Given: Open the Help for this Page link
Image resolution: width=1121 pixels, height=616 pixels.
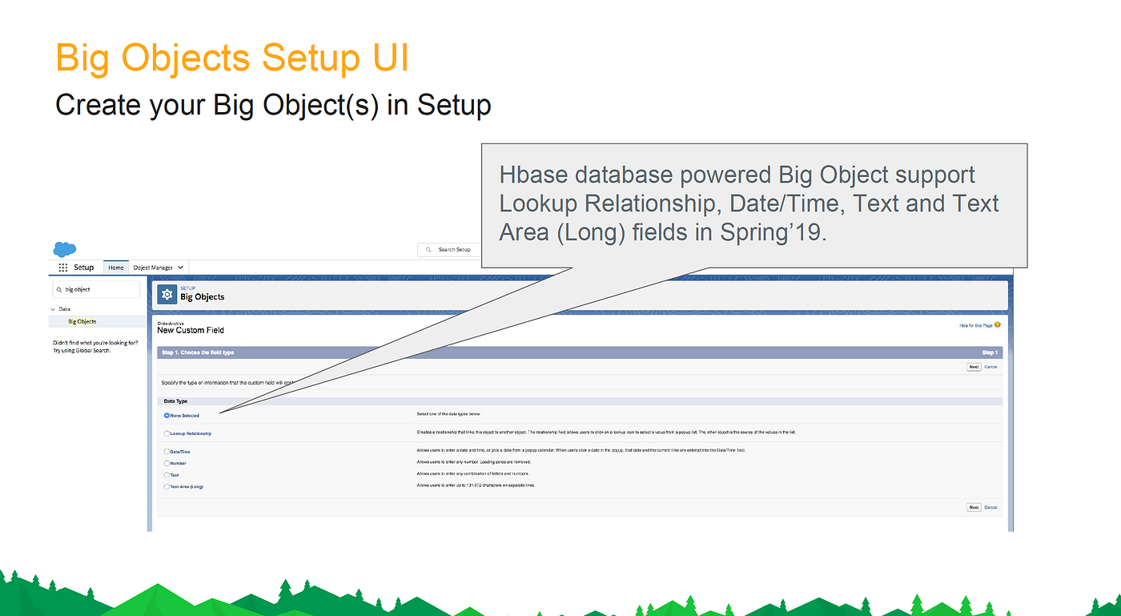Looking at the screenshot, I should 975,324.
